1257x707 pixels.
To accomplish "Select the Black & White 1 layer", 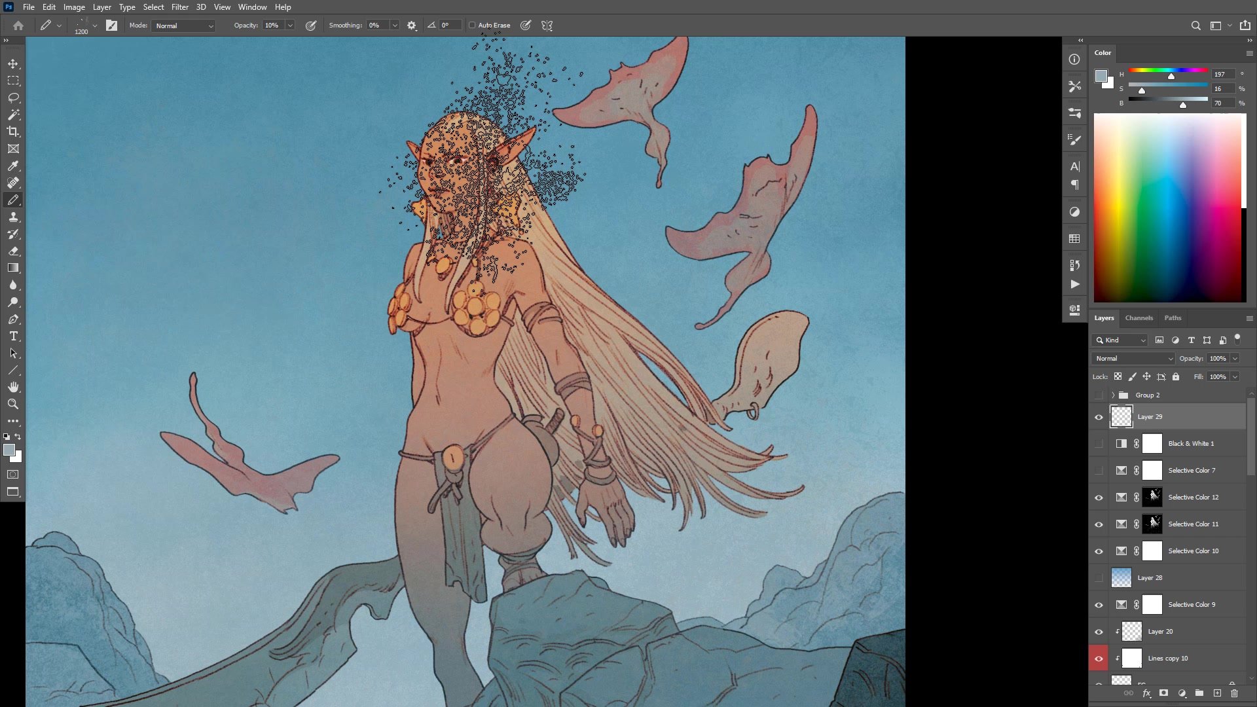I will coord(1191,444).
